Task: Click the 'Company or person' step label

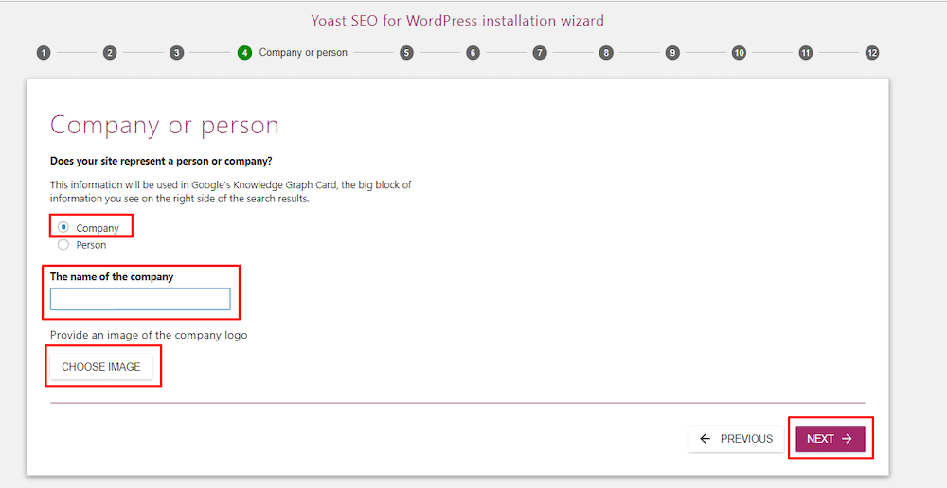Action: [x=303, y=53]
